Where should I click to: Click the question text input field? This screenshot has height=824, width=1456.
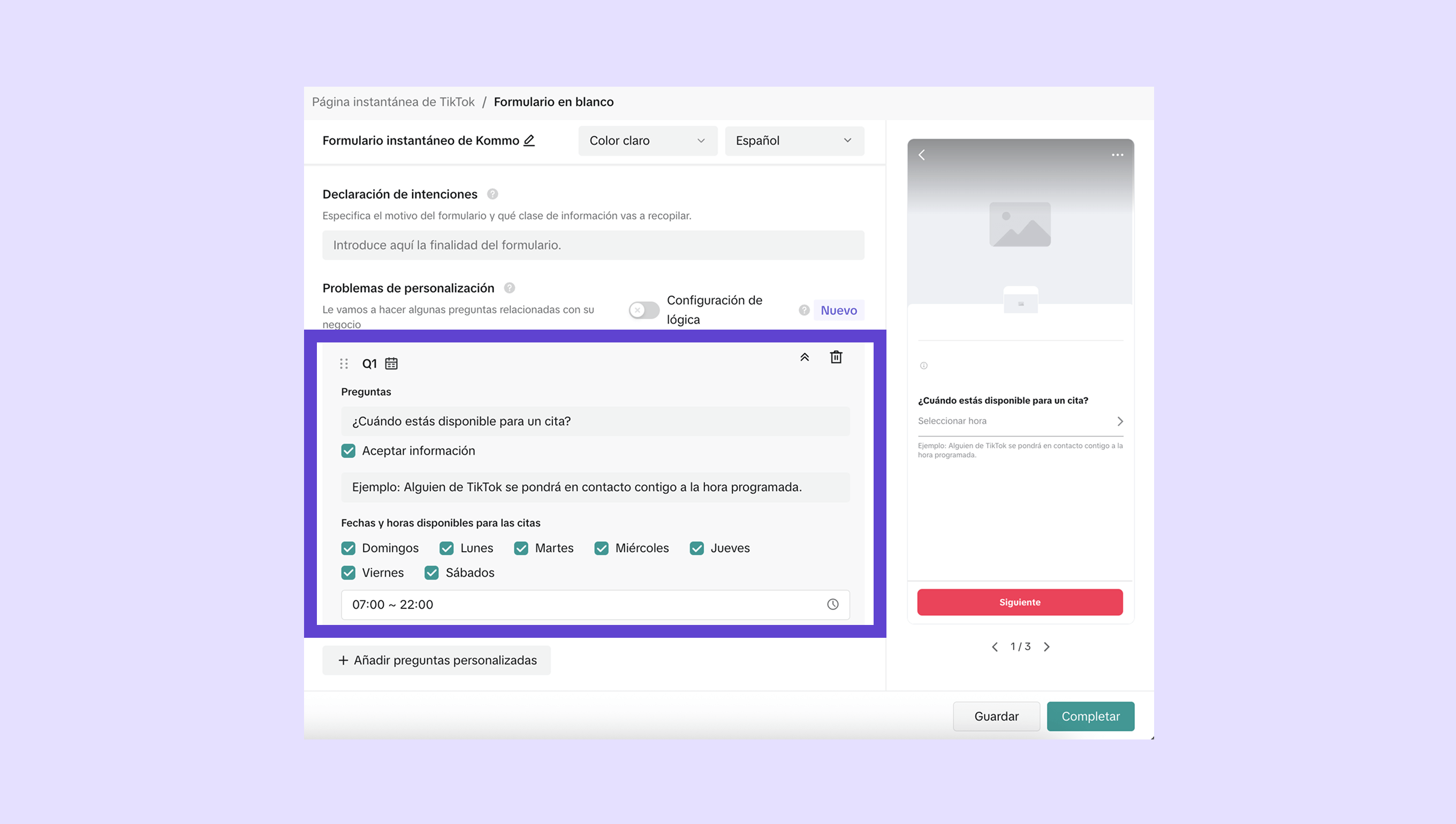596,421
